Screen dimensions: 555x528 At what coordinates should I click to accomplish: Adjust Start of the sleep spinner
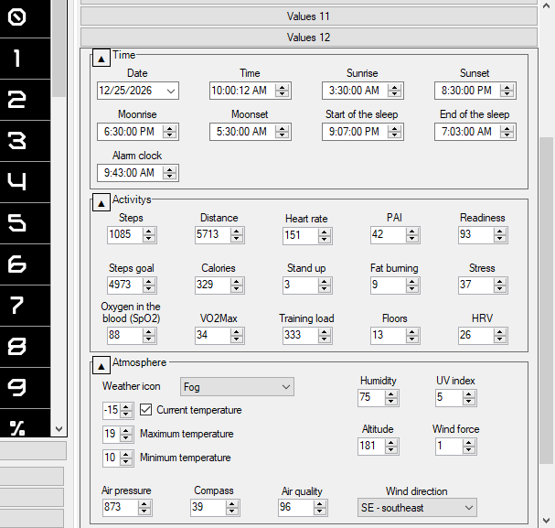[x=394, y=132]
